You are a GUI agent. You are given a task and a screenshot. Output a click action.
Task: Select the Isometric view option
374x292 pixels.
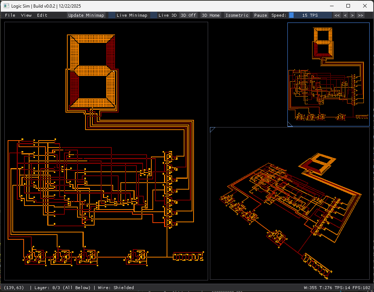coord(237,15)
